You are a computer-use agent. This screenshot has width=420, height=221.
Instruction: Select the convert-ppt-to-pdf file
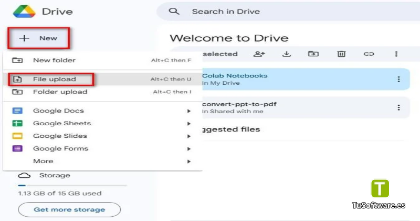[306, 108]
